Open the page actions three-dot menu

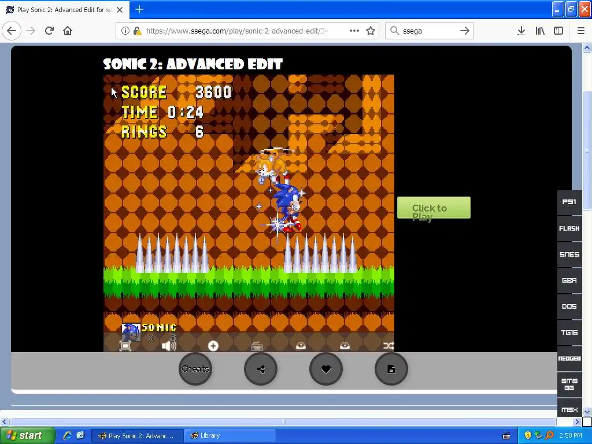(354, 31)
